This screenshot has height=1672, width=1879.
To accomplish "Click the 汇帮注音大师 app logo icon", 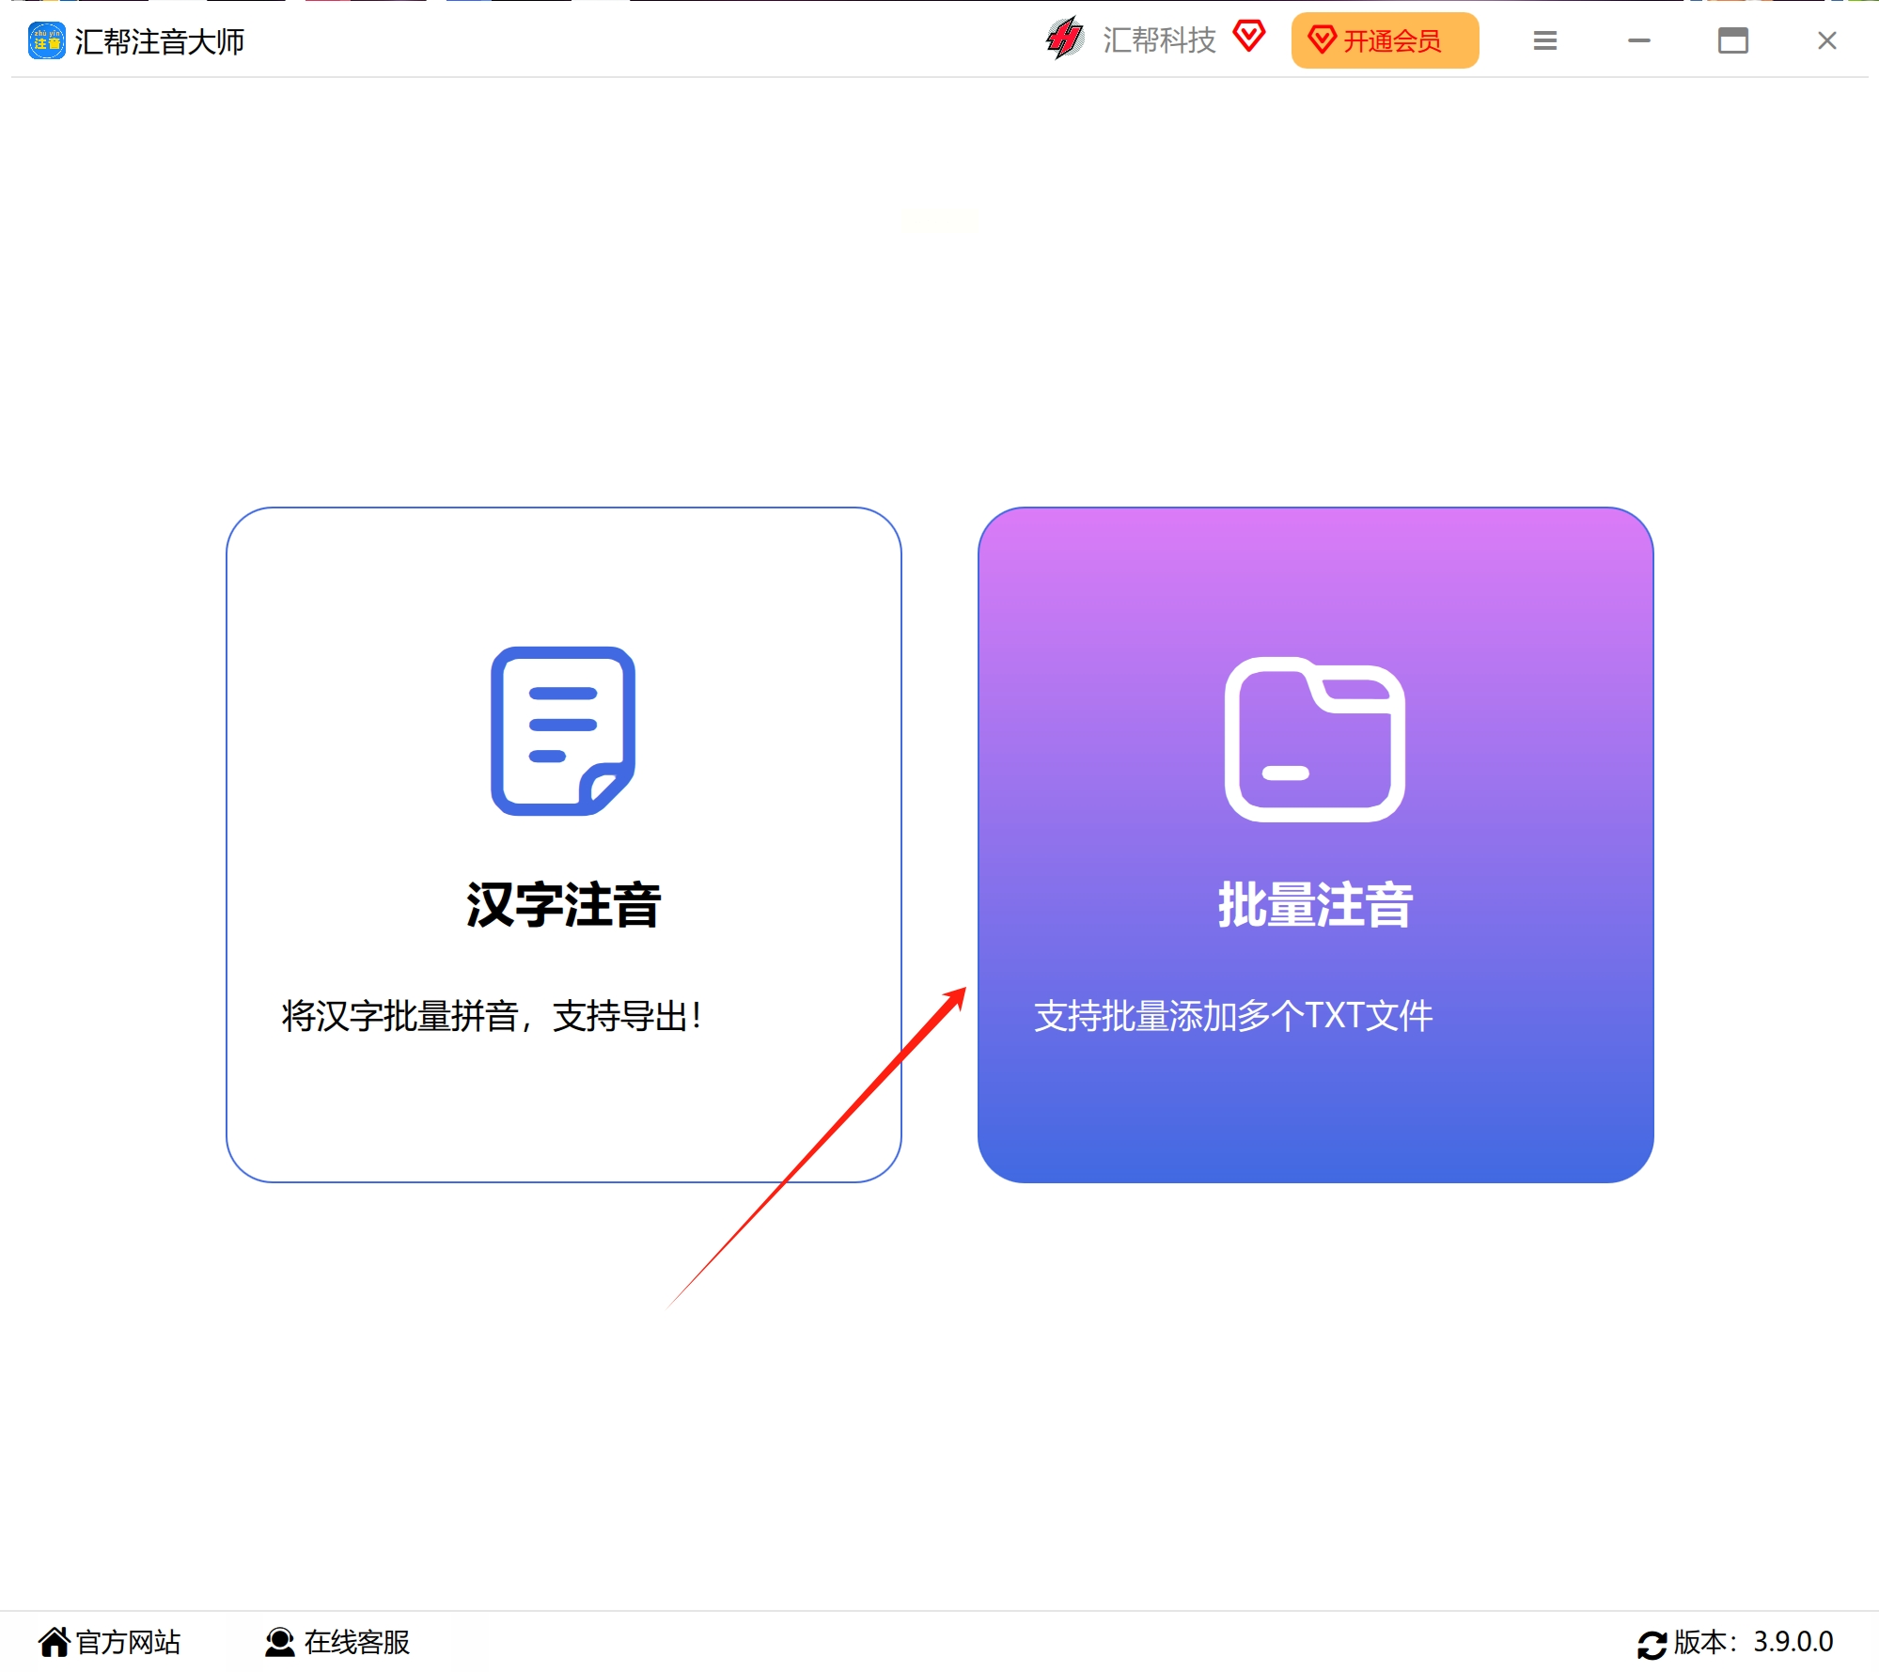I will pyautogui.click(x=46, y=40).
